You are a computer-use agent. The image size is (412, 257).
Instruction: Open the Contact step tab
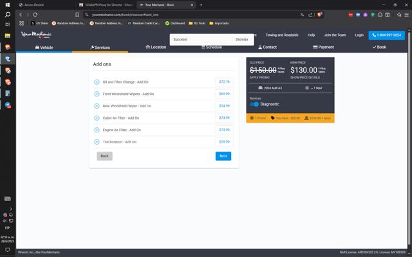click(x=267, y=47)
